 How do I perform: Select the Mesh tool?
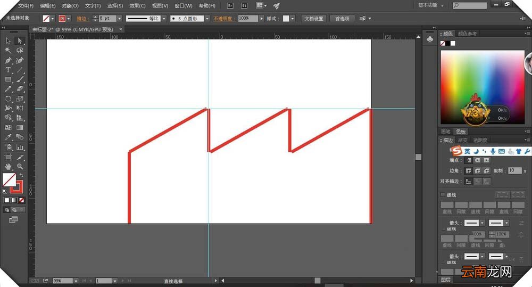(x=8, y=128)
